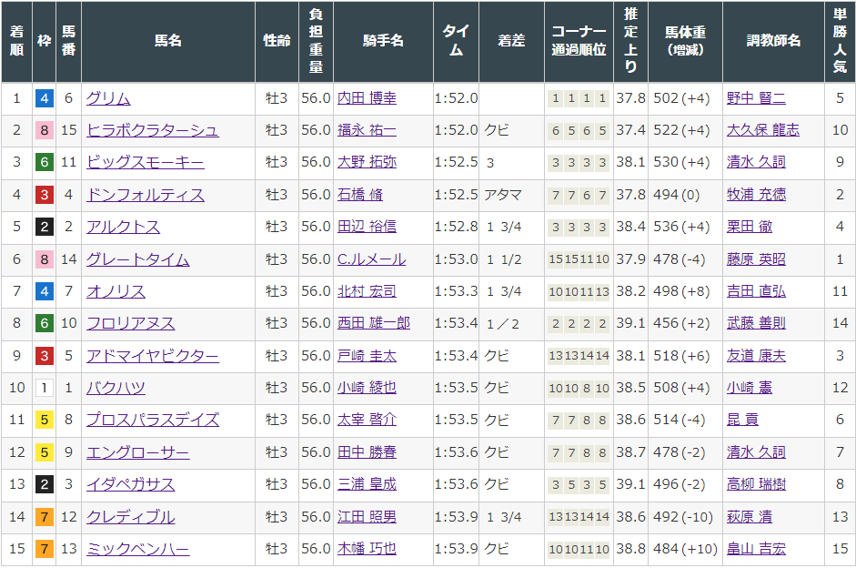Click the 騎手名 column header
Image resolution: width=856 pixels, height=568 pixels.
coord(383,41)
